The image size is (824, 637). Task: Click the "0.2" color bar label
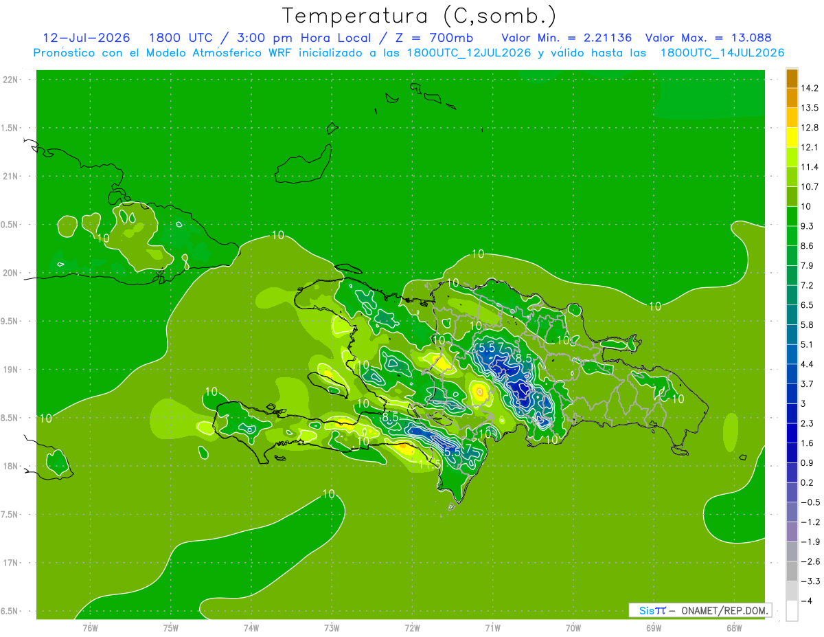click(x=807, y=482)
